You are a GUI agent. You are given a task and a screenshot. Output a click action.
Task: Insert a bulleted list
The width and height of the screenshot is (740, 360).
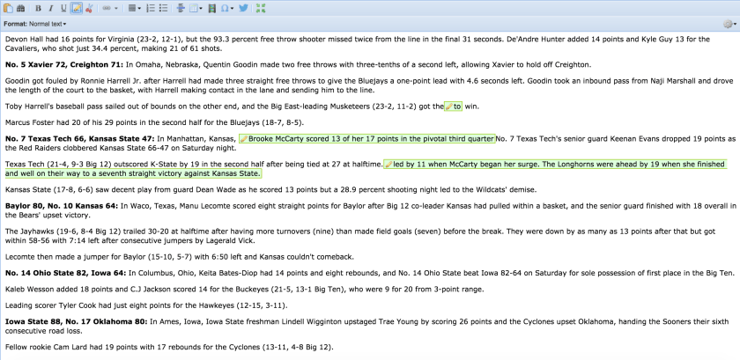164,8
